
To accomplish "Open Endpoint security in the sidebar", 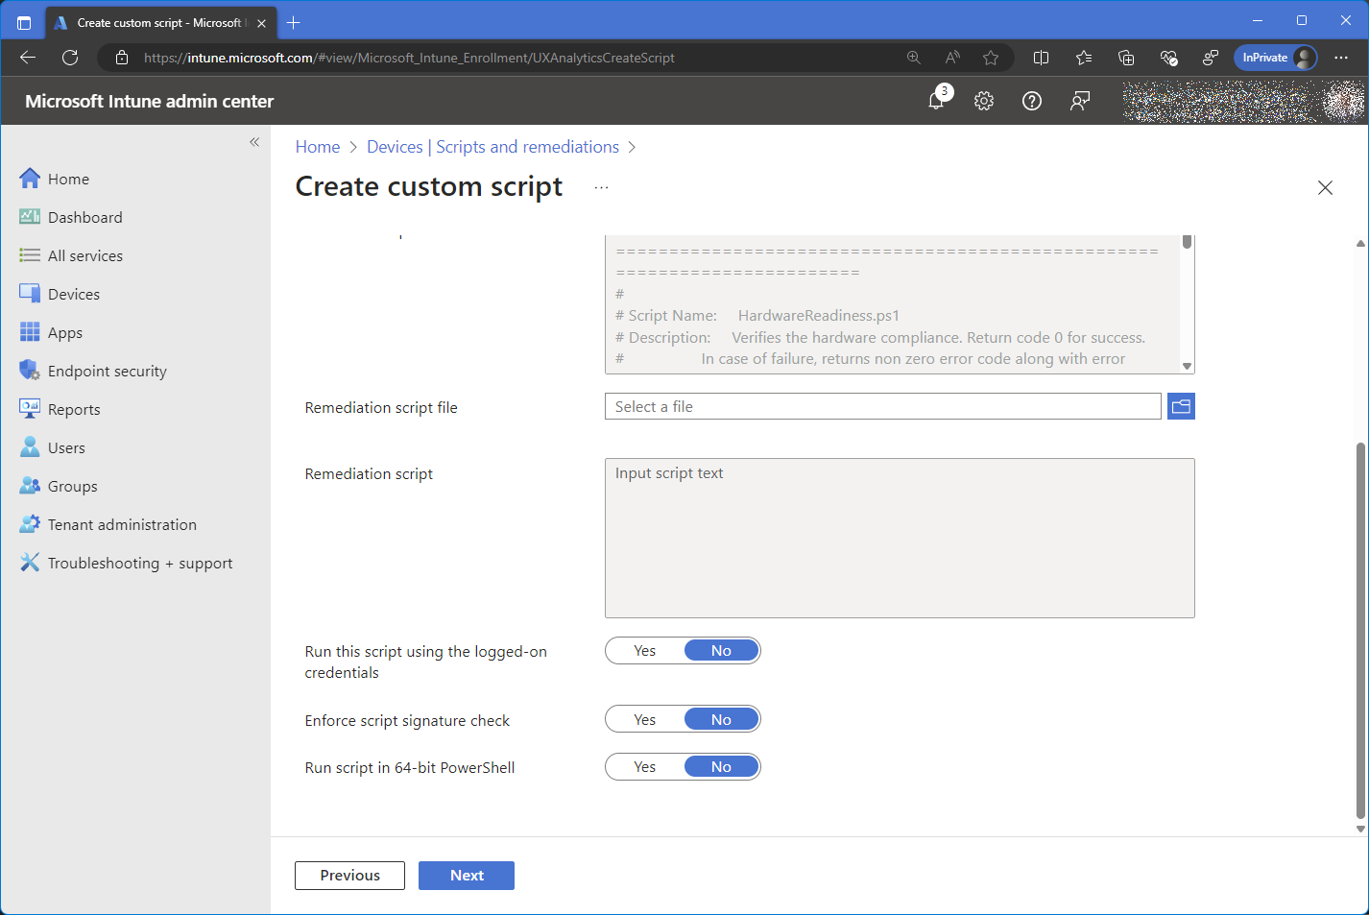I will pos(107,372).
